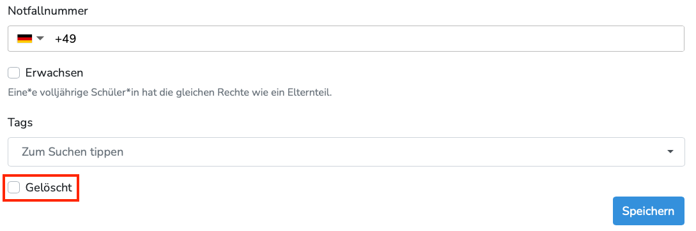Click the Zum Suchen tippen placeholder text

pos(73,152)
